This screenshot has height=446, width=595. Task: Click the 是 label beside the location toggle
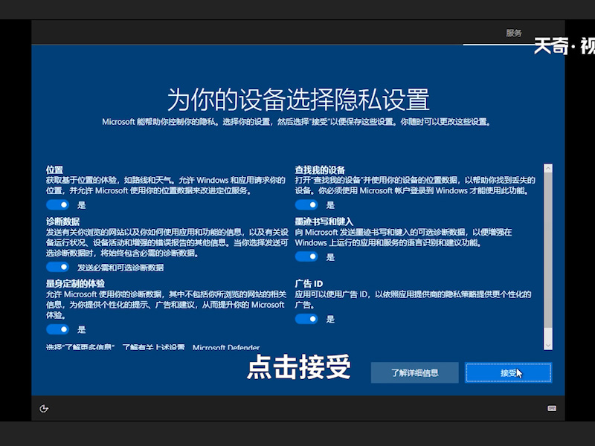point(82,204)
